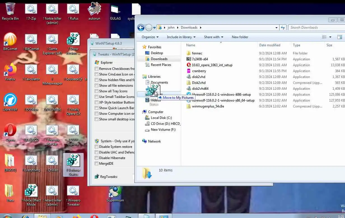345x218 pixels.
Task: Select the !Minesweeper desktop shortcut
Action: point(52,75)
